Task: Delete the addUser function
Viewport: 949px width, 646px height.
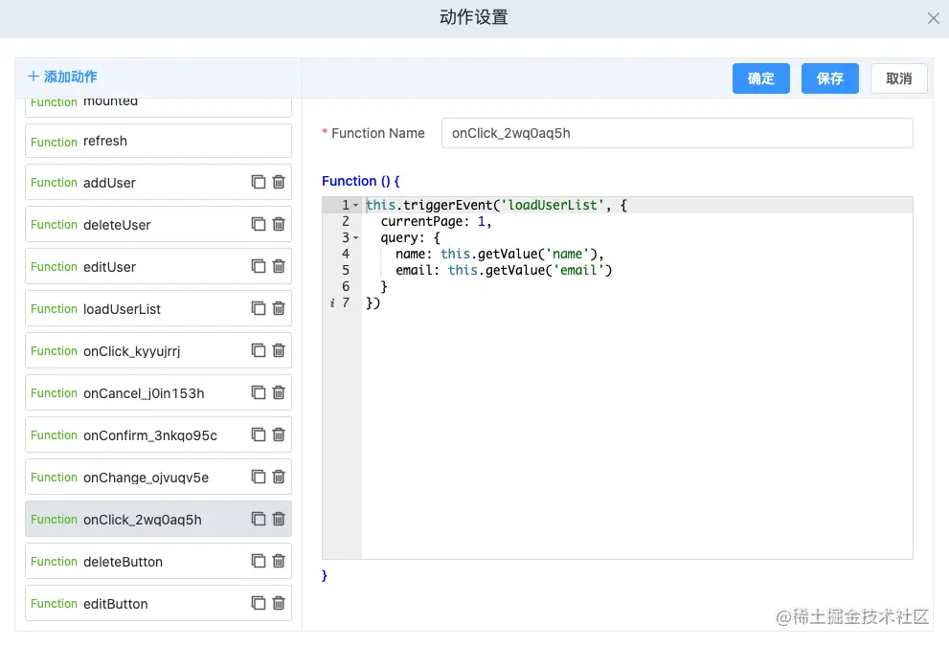Action: [x=279, y=182]
